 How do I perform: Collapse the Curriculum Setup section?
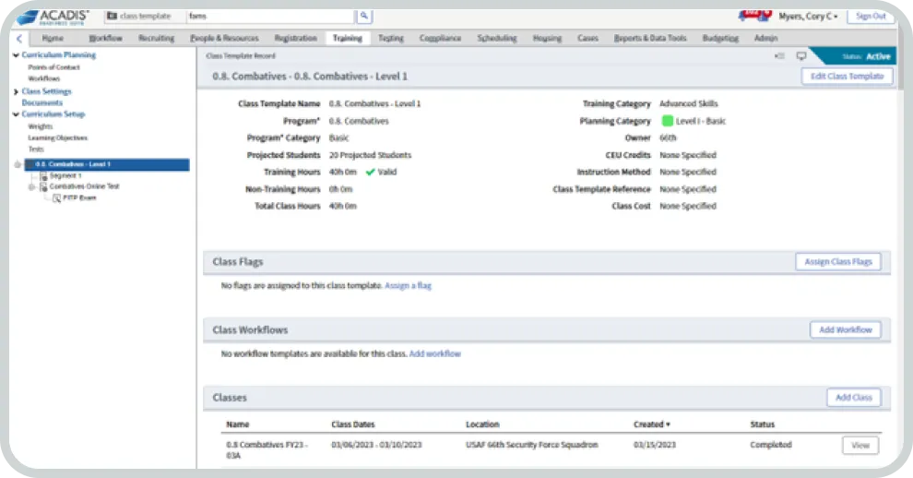click(x=16, y=114)
